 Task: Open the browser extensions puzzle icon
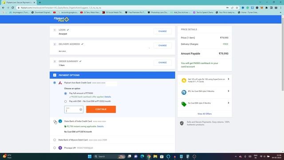(266, 8)
